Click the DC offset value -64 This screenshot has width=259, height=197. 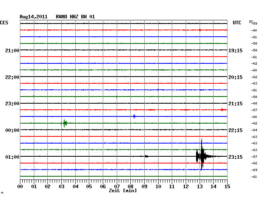point(254,130)
